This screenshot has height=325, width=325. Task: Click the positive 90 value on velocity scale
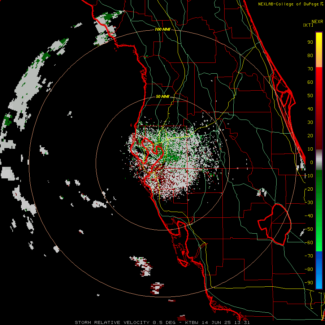[x=310, y=42]
